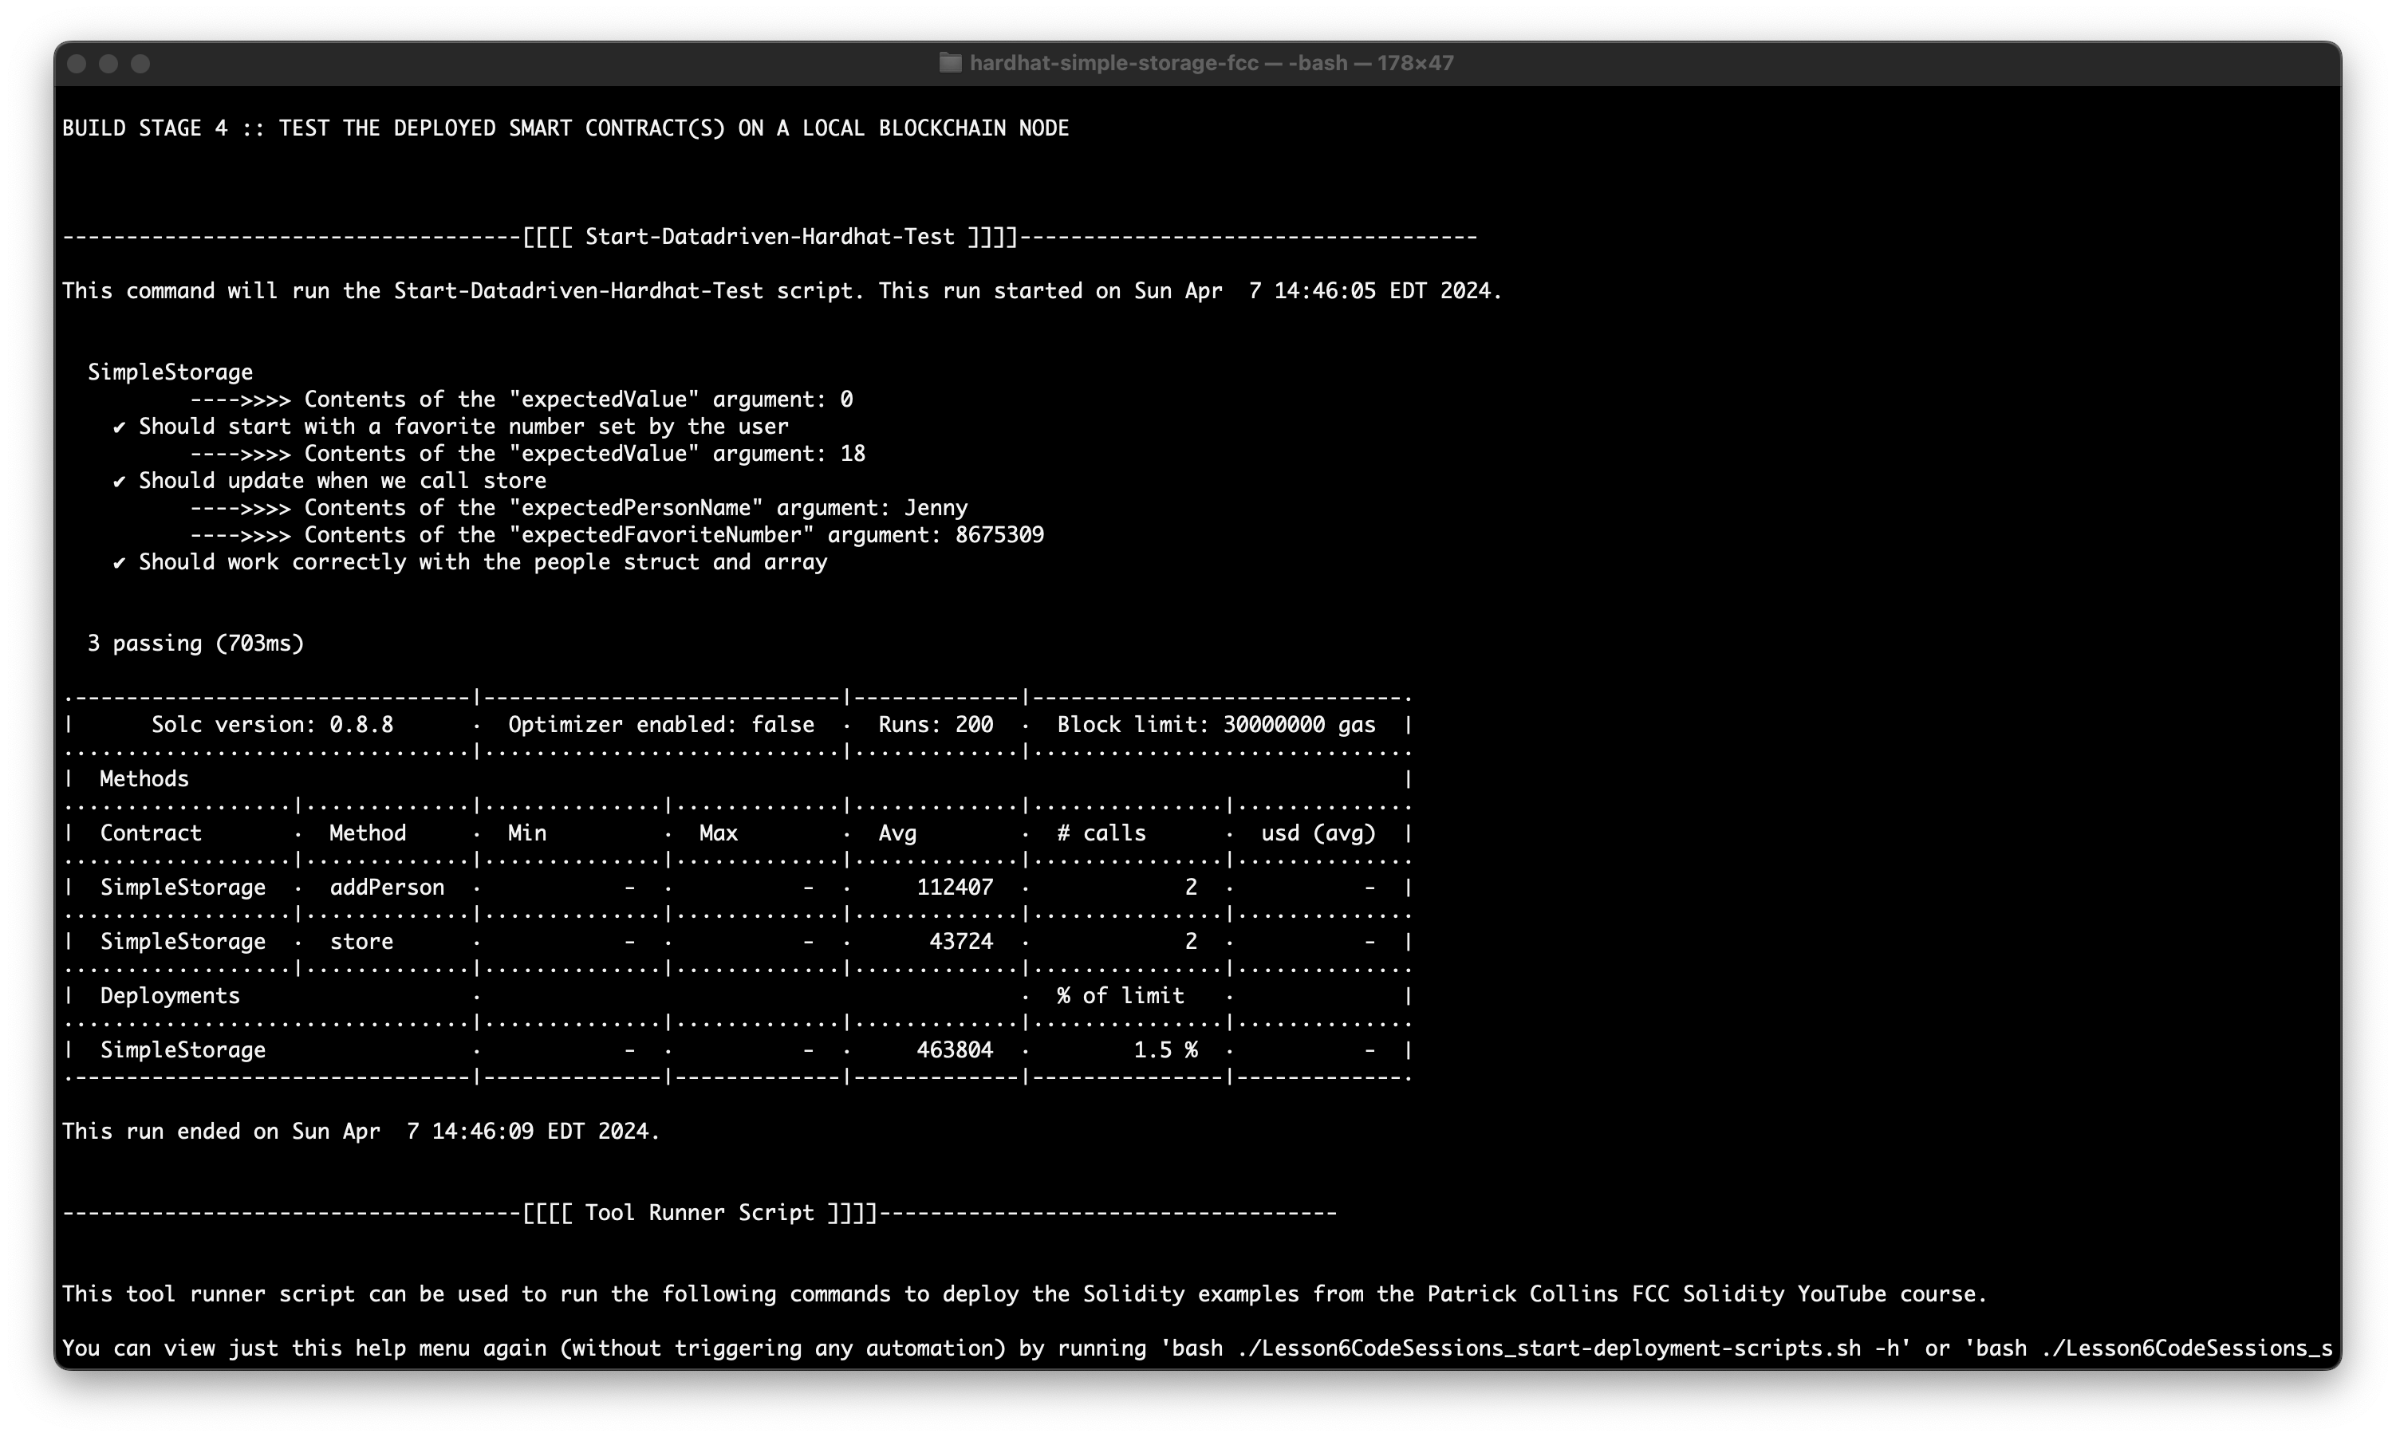Click the red close window button
The image size is (2396, 1437).
click(77, 64)
